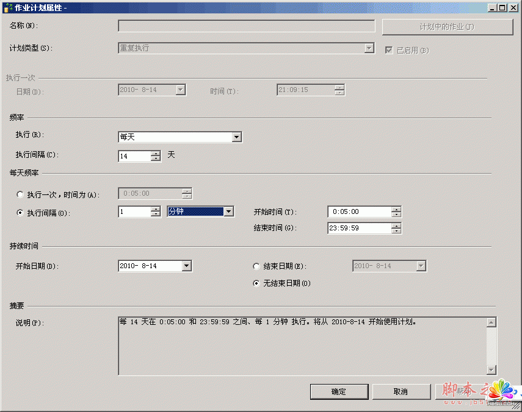522x412 pixels.
Task: Click the 执行间隔 days number field
Action: pos(134,156)
